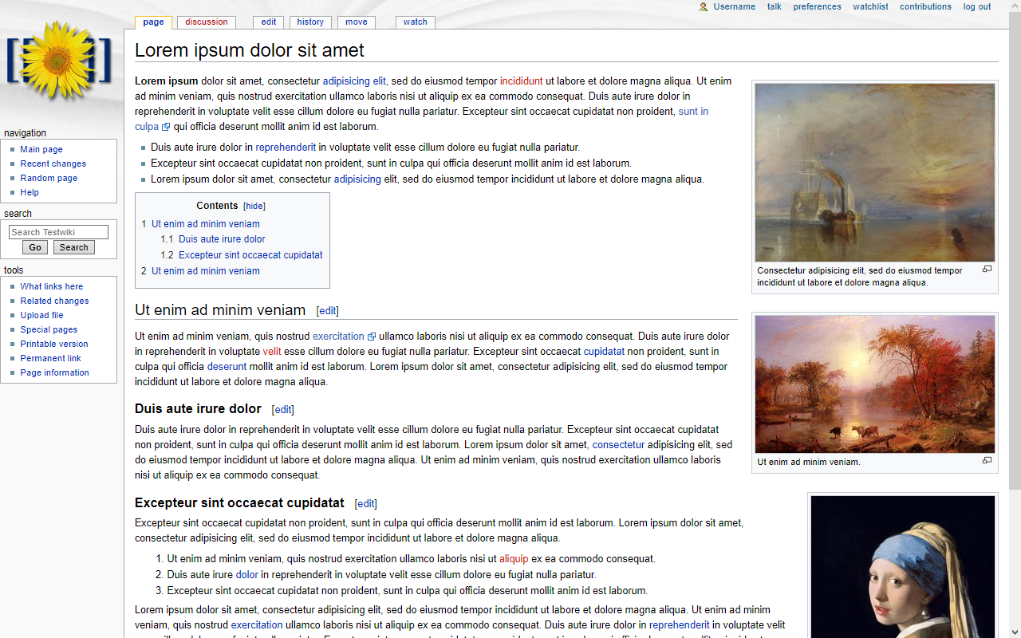
Task: Click enlarge icon under autumn landscape image
Action: point(987,460)
